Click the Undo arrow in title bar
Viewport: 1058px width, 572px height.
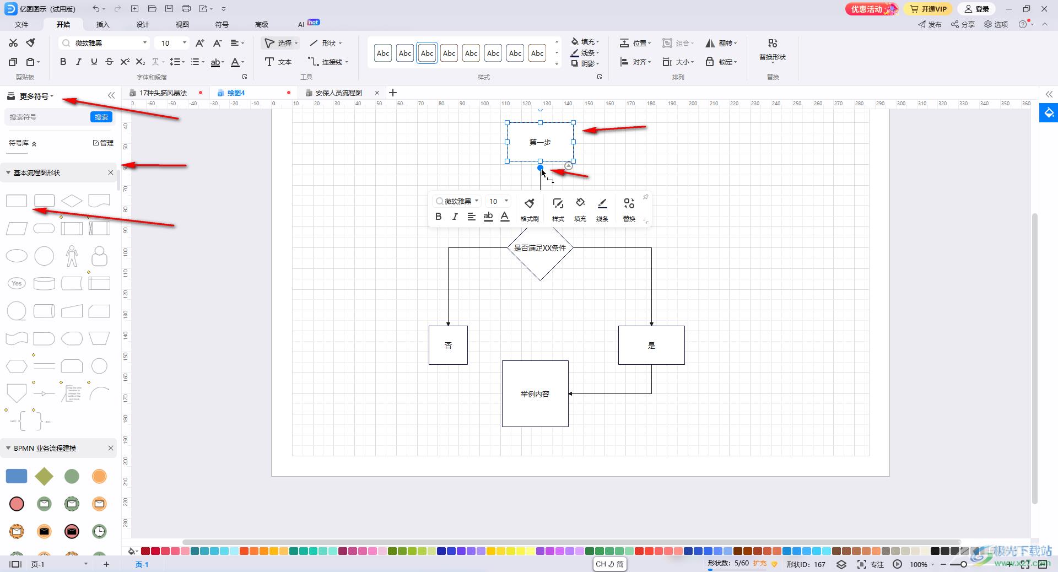click(x=96, y=9)
